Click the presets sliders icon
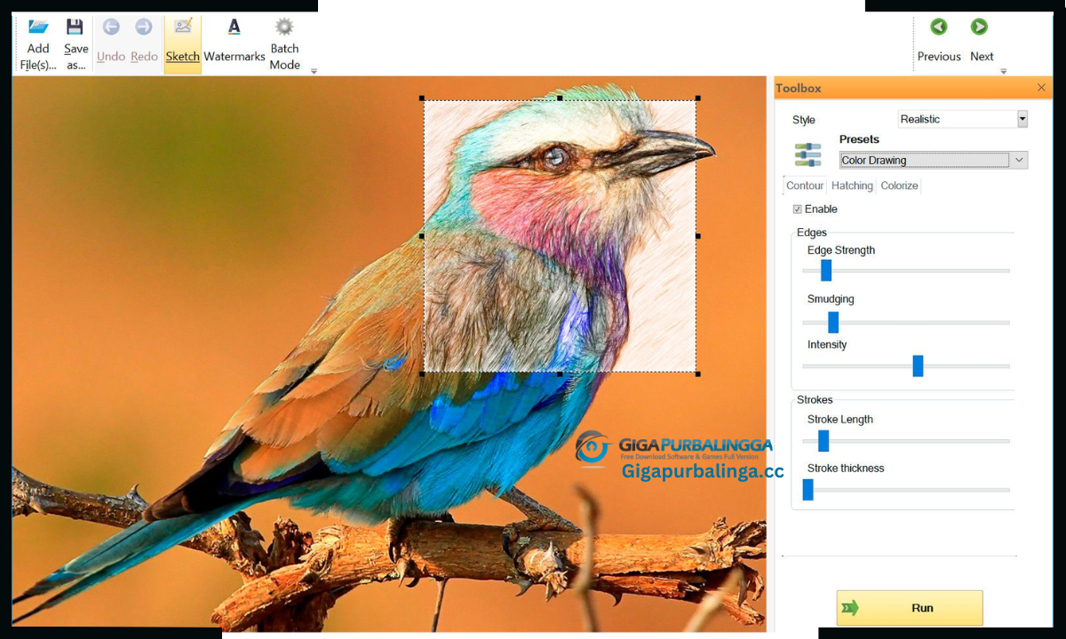The image size is (1066, 639). click(x=807, y=155)
